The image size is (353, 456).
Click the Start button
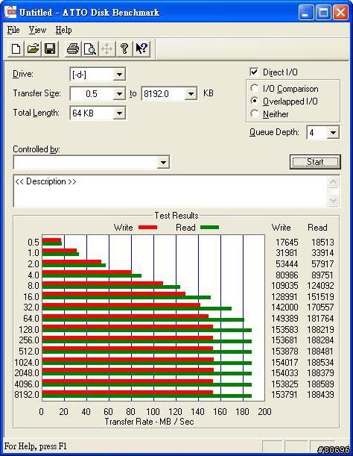[x=315, y=162]
